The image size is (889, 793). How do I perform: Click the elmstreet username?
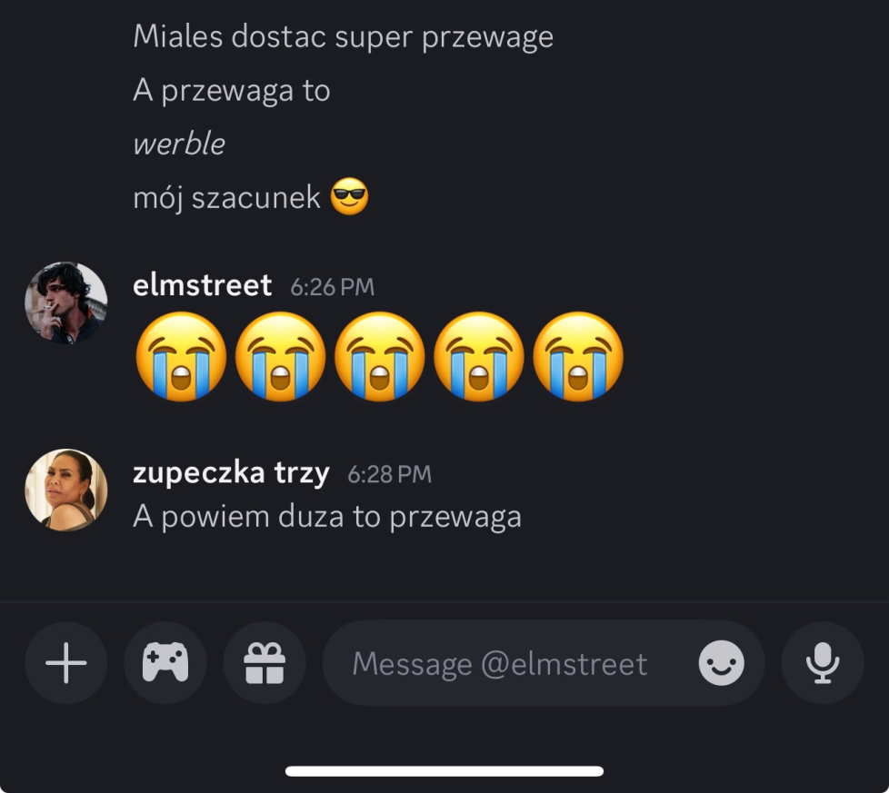(202, 286)
